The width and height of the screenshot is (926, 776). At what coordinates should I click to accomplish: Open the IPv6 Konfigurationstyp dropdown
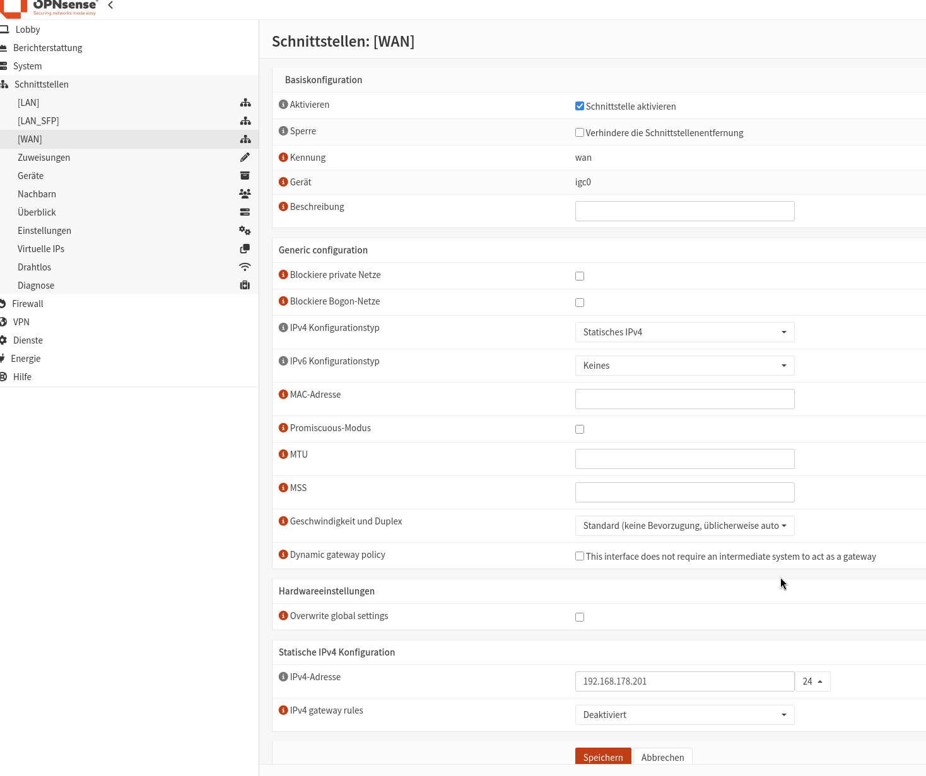(684, 366)
